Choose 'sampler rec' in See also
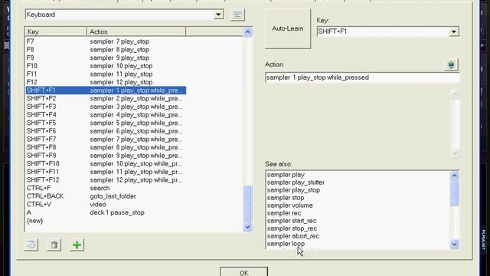Screen dimensions: 490x276 [x=284, y=213]
